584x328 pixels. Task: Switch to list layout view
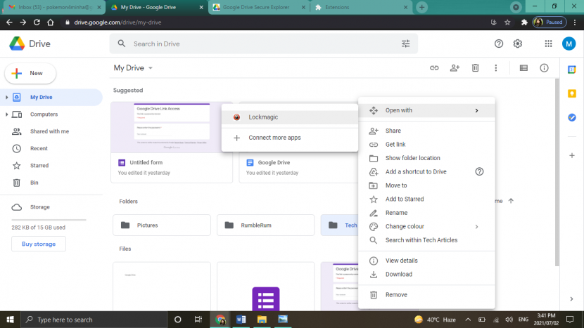(523, 67)
